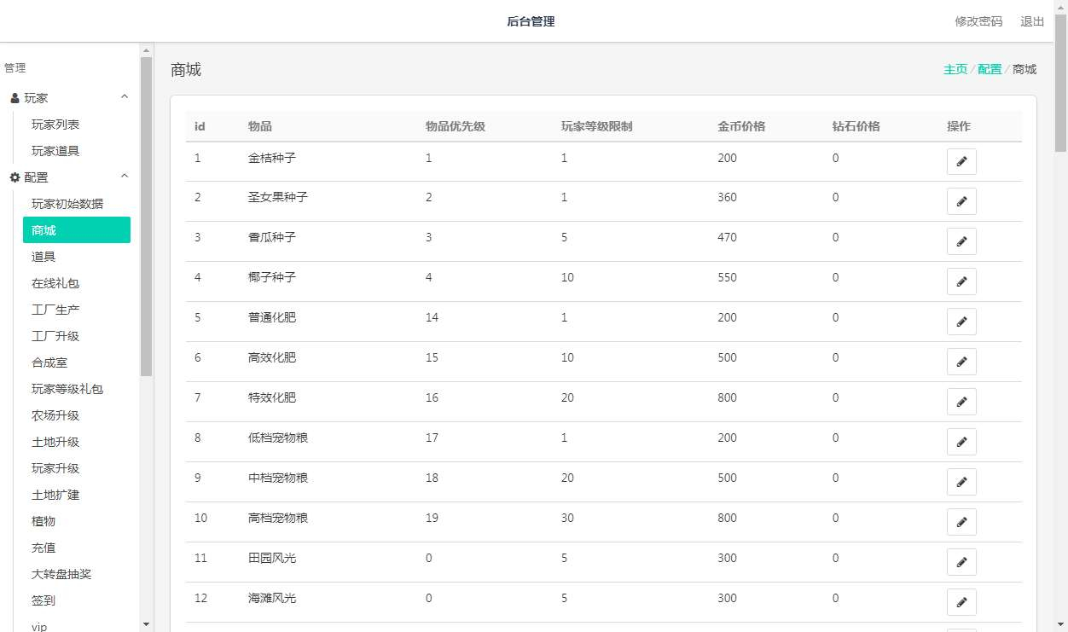Open 玩家列表 in the sidebar
The height and width of the screenshot is (632, 1068).
tap(55, 125)
